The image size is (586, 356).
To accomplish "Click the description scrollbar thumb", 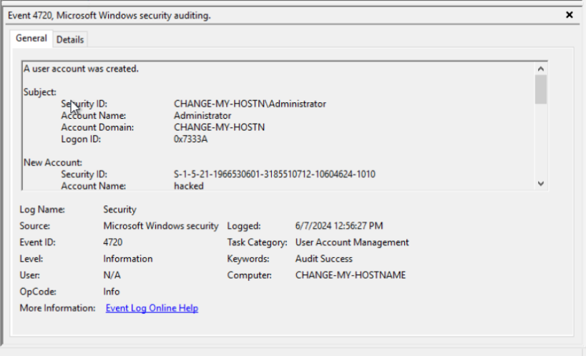I will (x=541, y=89).
